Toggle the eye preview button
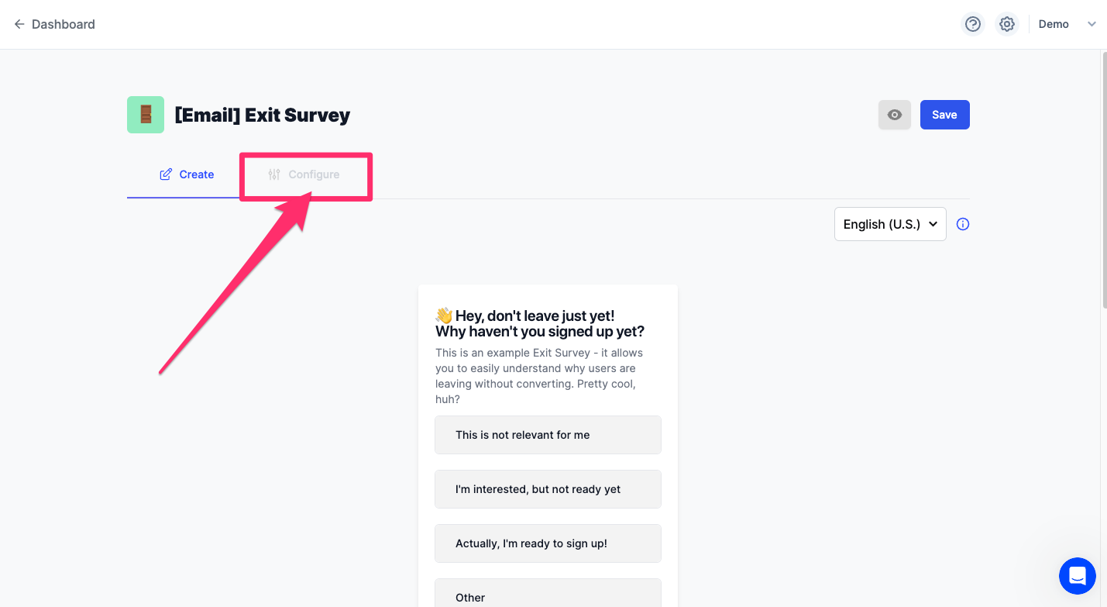 pos(895,115)
